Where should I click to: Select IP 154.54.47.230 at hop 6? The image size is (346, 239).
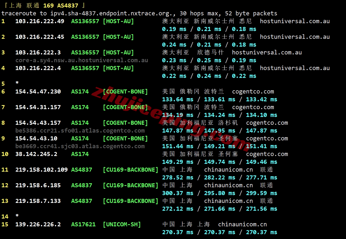(x=38, y=92)
